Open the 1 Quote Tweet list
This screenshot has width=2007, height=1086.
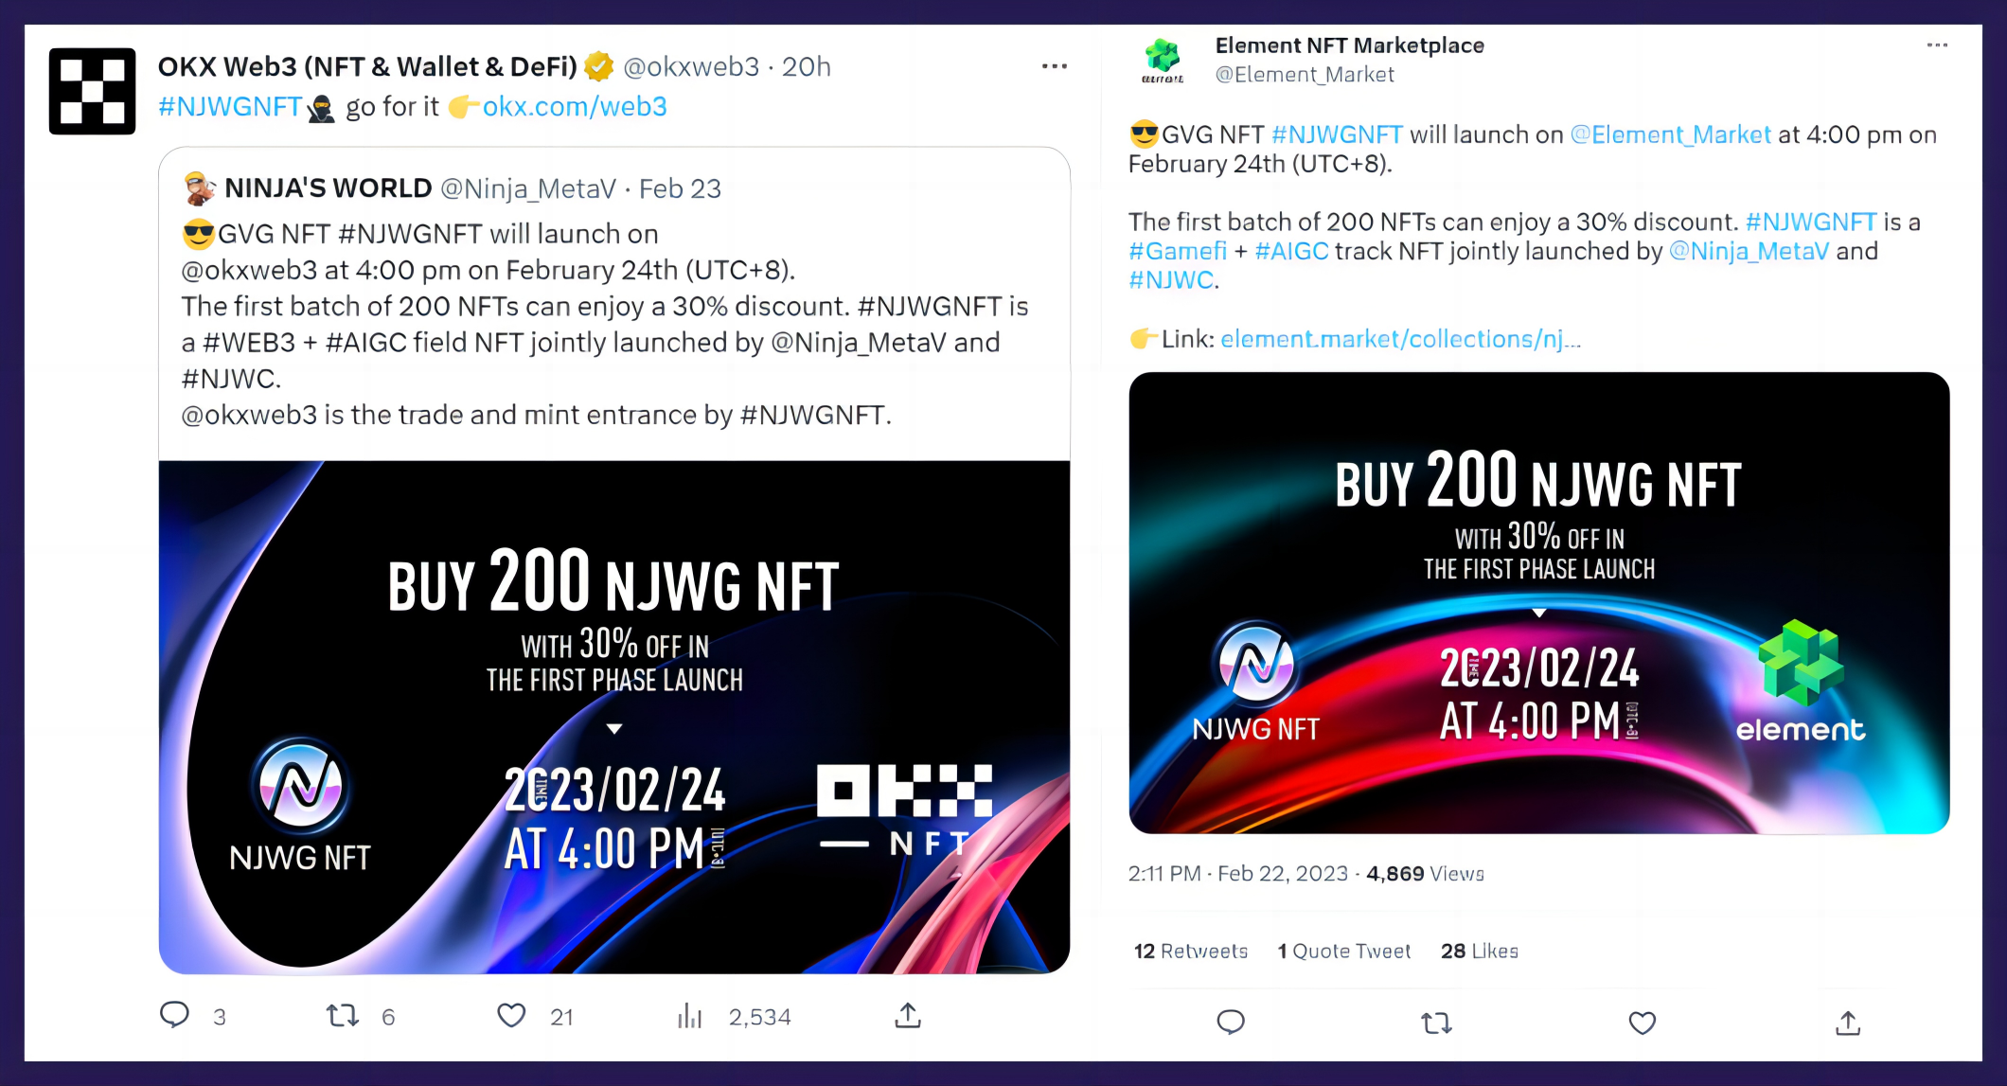click(x=1343, y=951)
